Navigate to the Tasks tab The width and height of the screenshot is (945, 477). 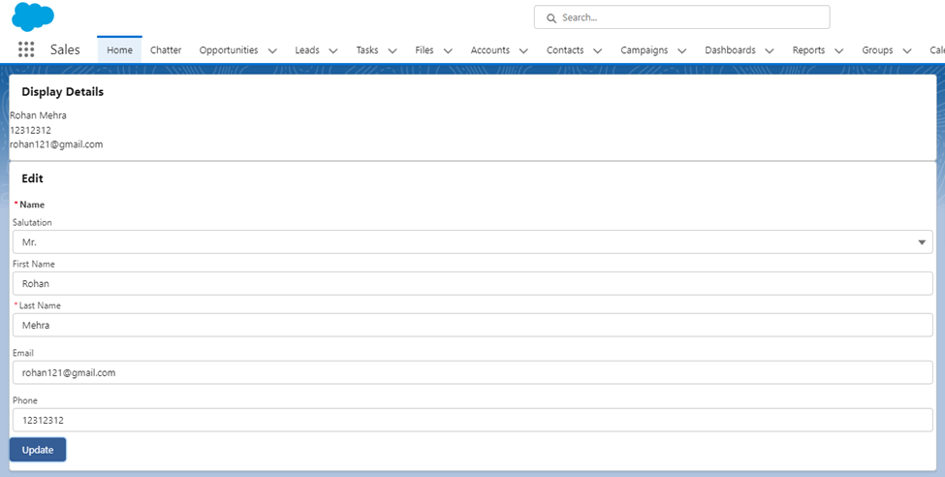367,50
